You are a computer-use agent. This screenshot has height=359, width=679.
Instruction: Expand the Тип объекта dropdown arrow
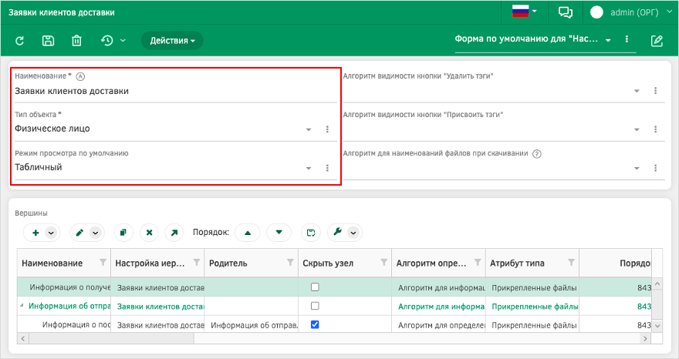(x=309, y=129)
